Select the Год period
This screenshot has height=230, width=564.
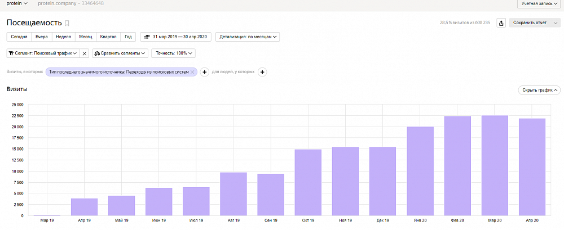coord(128,37)
